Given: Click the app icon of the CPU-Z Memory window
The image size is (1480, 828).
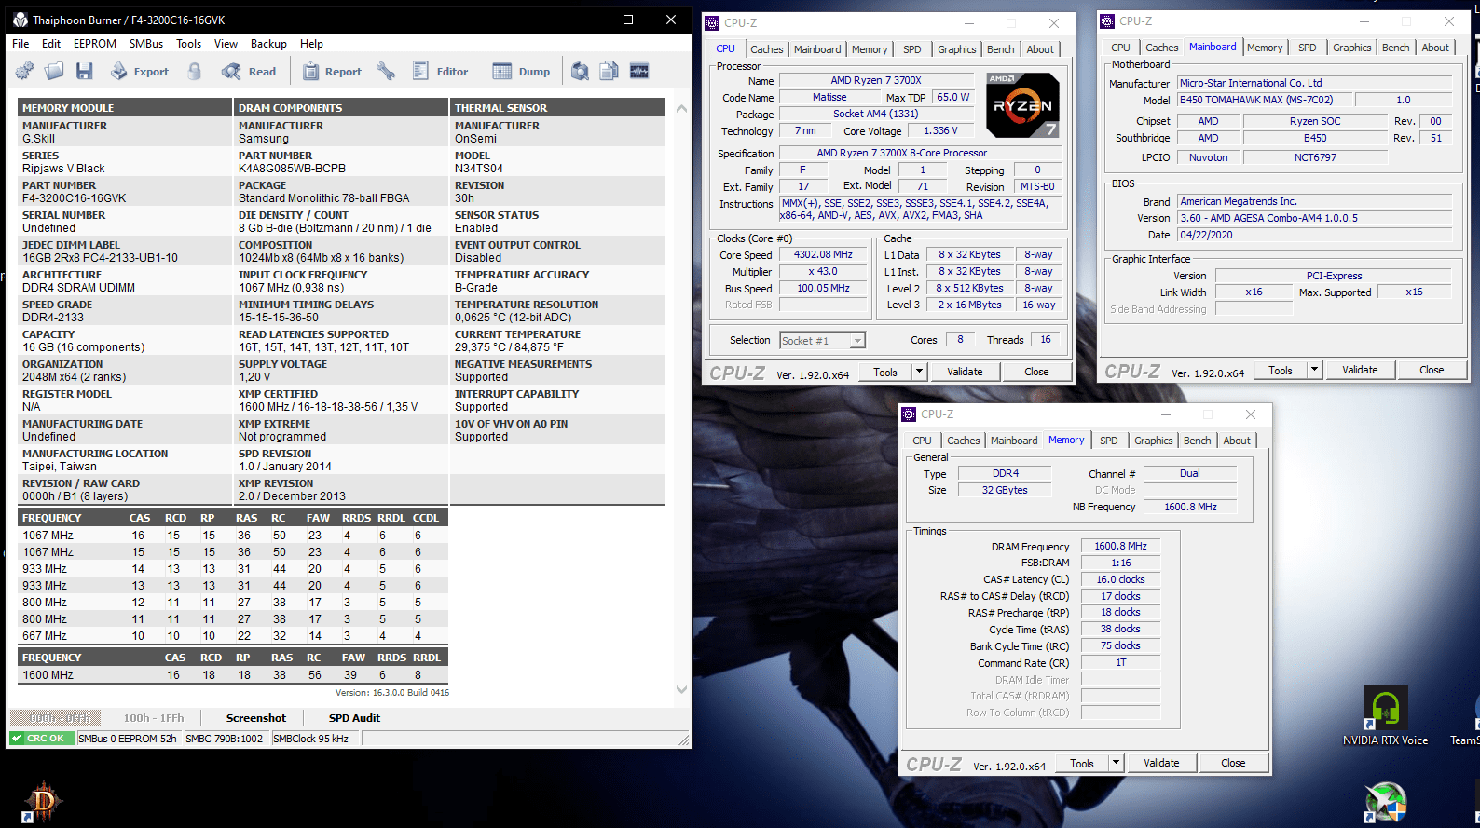Looking at the screenshot, I should click(910, 414).
